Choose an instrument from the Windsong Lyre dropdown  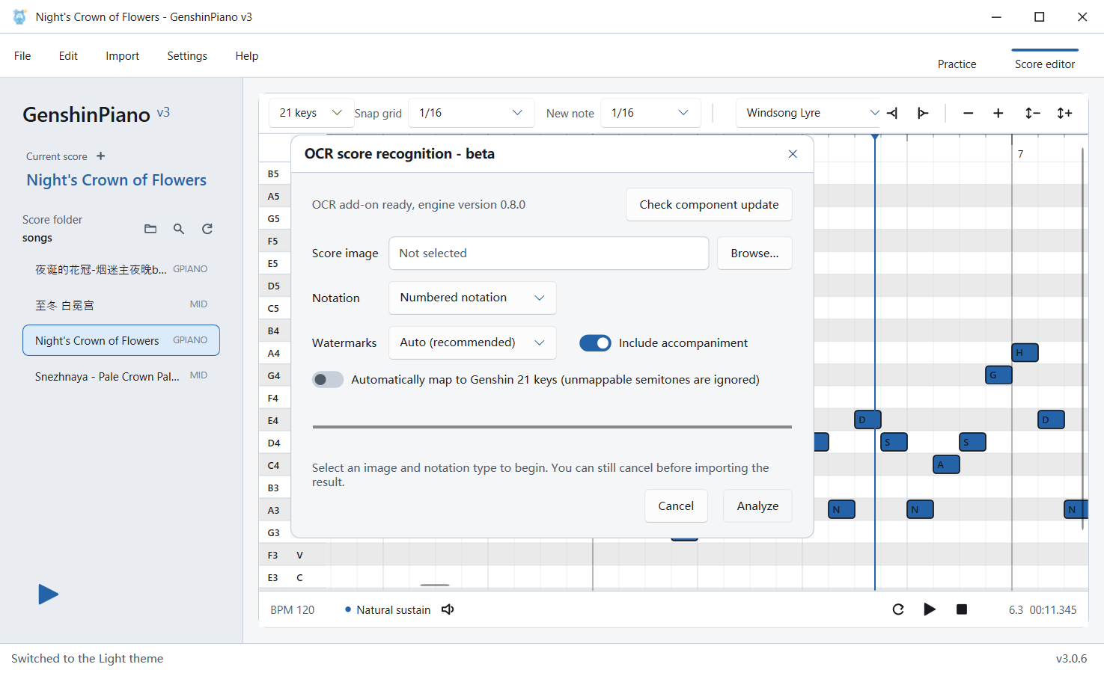tap(812, 113)
